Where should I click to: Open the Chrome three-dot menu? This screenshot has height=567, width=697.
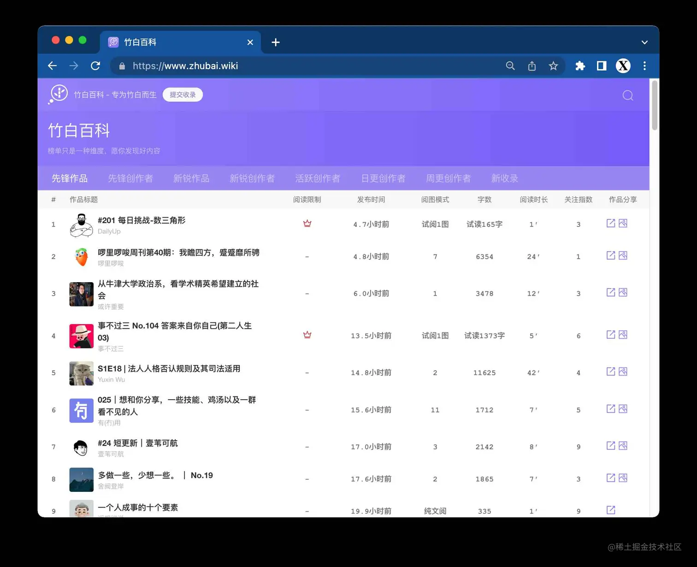644,66
